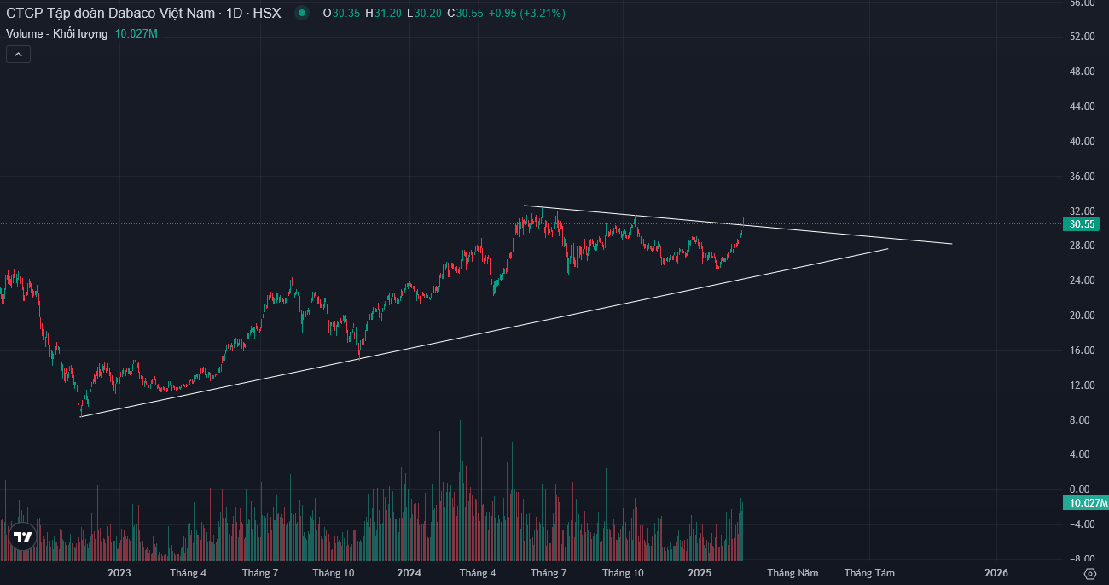Screen dimensions: 1109x585
Task: Click the 40.00 price scale label
Action: click(1082, 142)
